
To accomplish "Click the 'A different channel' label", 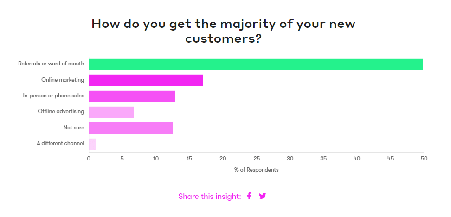I will click(60, 143).
